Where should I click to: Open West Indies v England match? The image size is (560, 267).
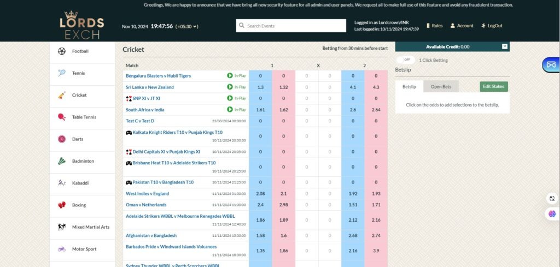pyautogui.click(x=147, y=194)
